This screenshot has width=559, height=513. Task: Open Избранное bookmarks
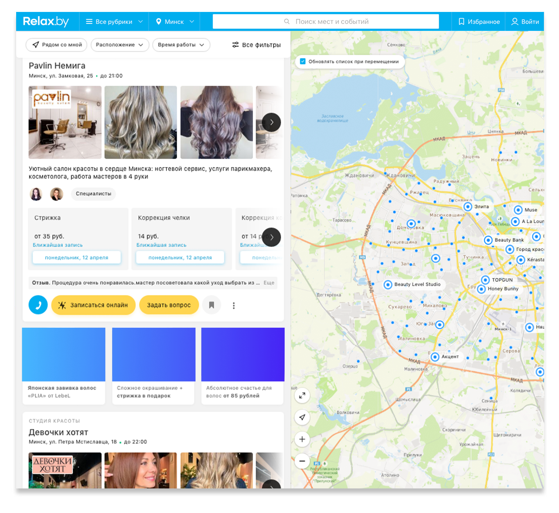[479, 22]
